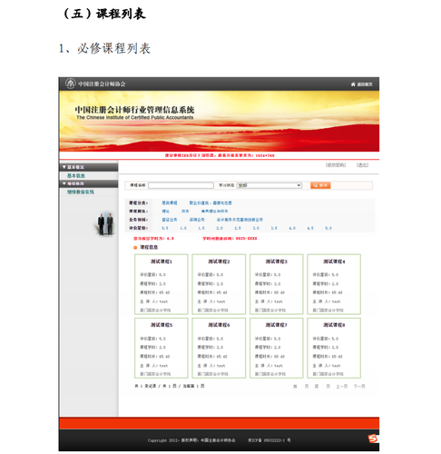
Task: Open the 测试课程7 course card
Action: coord(277,348)
